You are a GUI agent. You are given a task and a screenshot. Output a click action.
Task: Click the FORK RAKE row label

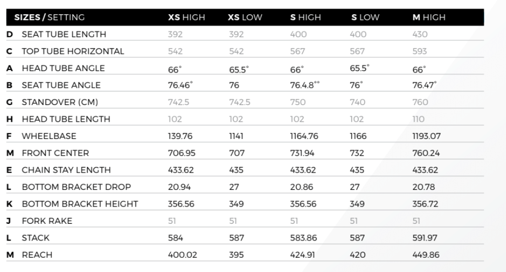(x=47, y=221)
